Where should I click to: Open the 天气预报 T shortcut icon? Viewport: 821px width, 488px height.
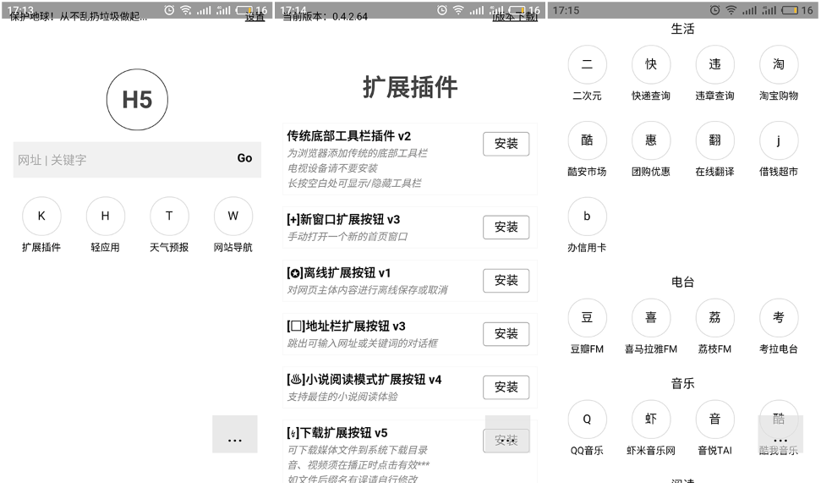[x=169, y=217]
